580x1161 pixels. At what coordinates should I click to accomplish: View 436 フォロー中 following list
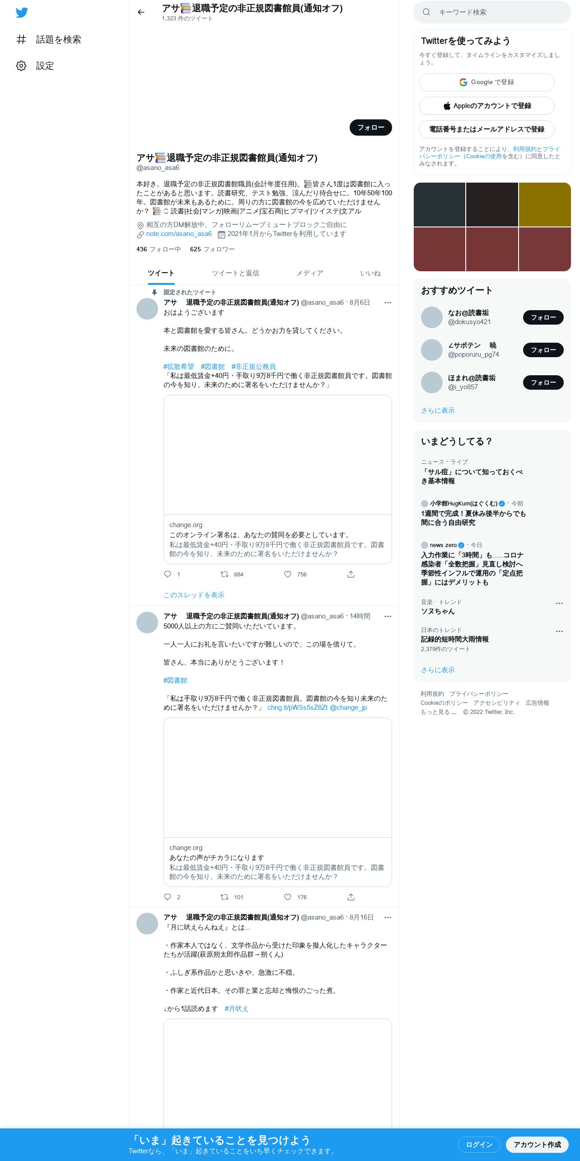click(159, 249)
